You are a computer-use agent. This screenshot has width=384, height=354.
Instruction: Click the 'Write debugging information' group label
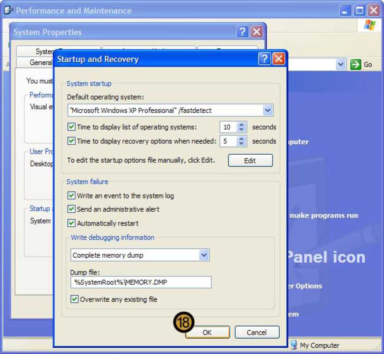click(x=113, y=237)
